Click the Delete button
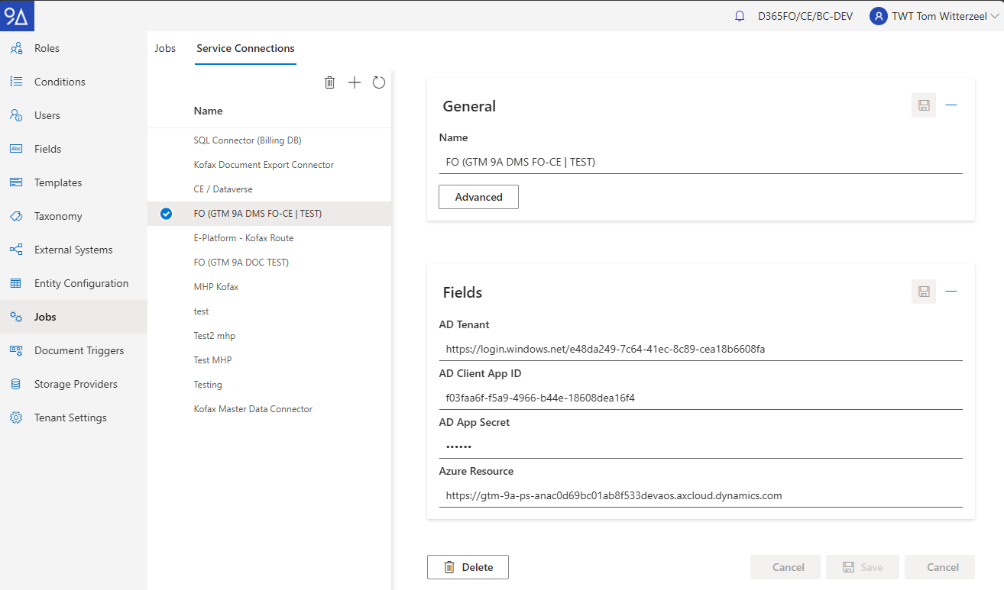This screenshot has height=590, width=1004. click(468, 567)
